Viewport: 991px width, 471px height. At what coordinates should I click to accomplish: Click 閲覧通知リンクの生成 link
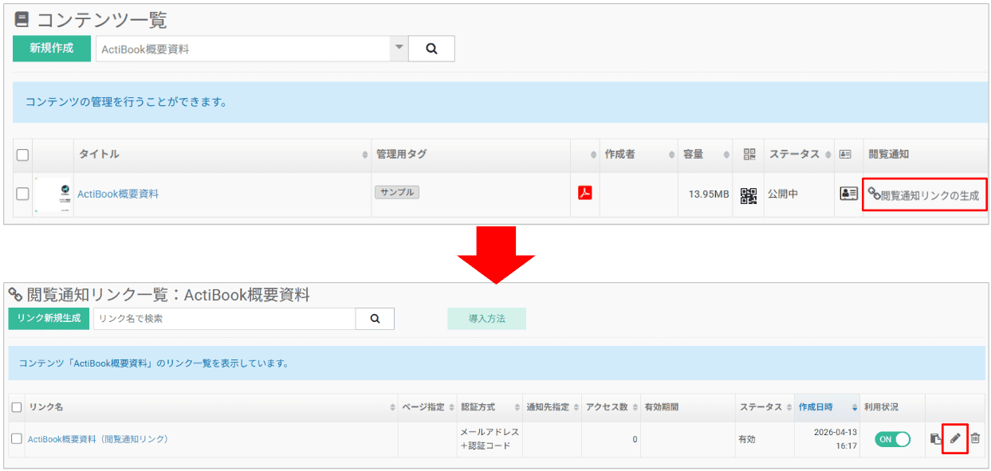(x=923, y=194)
